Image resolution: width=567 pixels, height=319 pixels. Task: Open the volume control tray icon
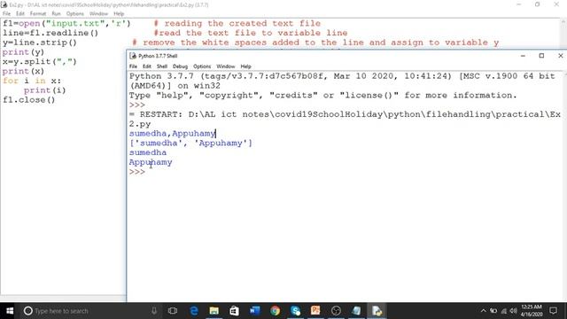[513, 311]
